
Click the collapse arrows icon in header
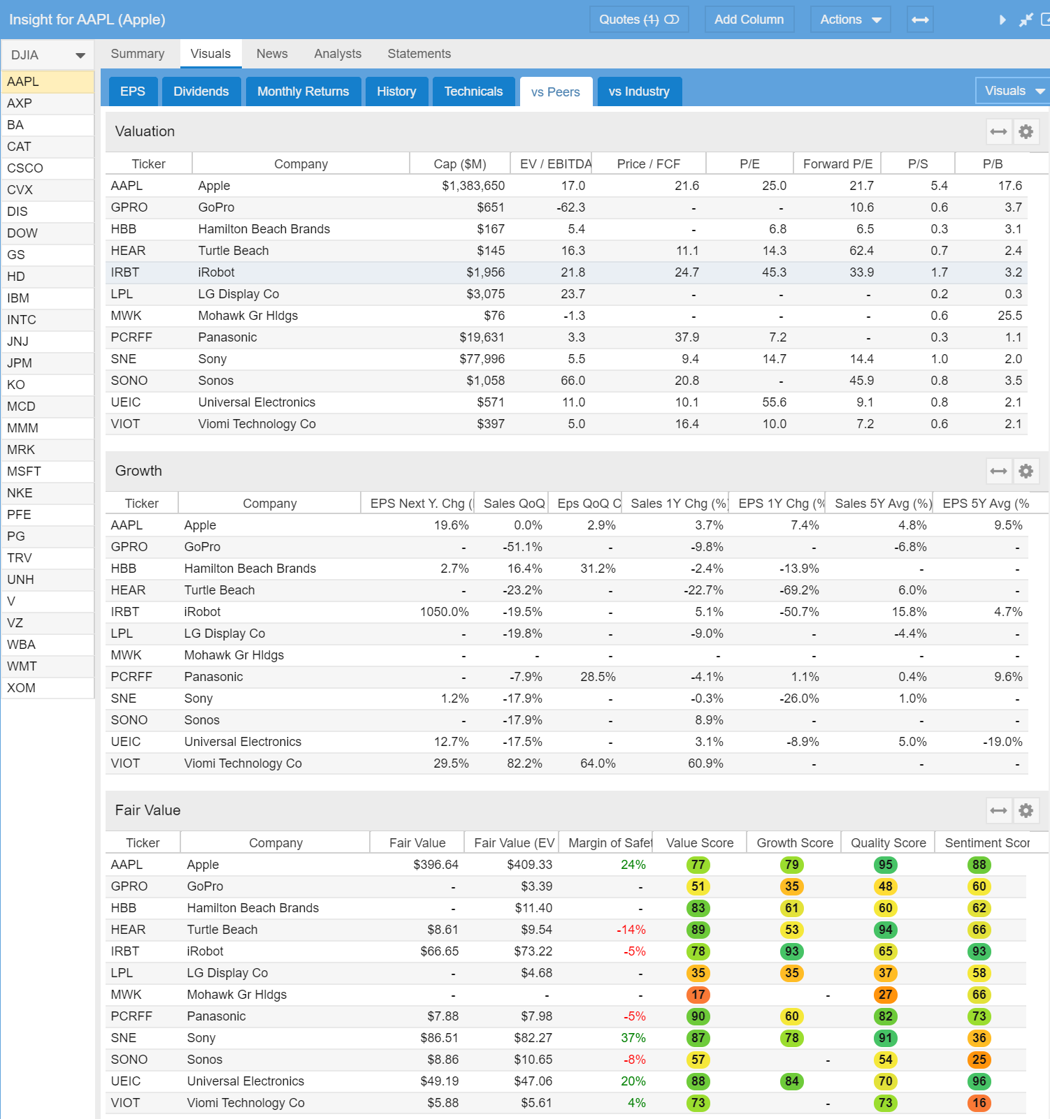(1026, 20)
